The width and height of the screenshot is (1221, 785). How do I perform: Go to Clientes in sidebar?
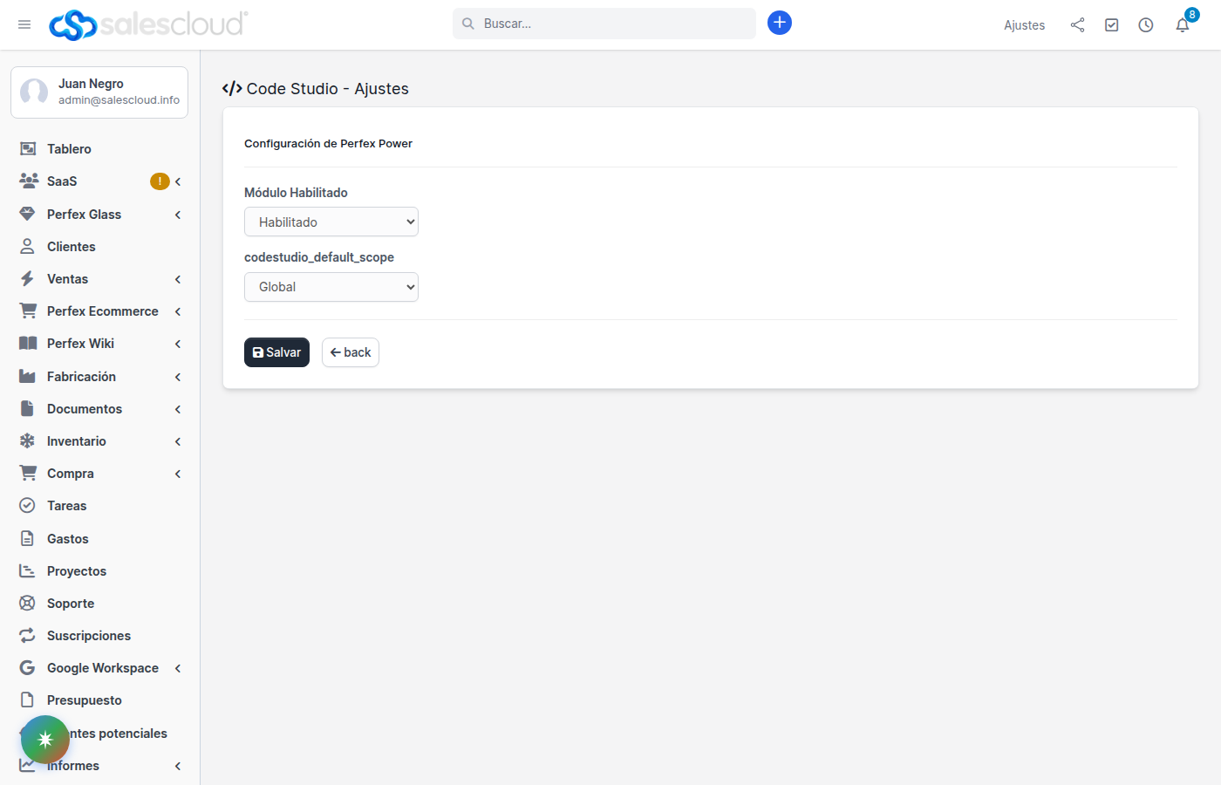point(71,247)
